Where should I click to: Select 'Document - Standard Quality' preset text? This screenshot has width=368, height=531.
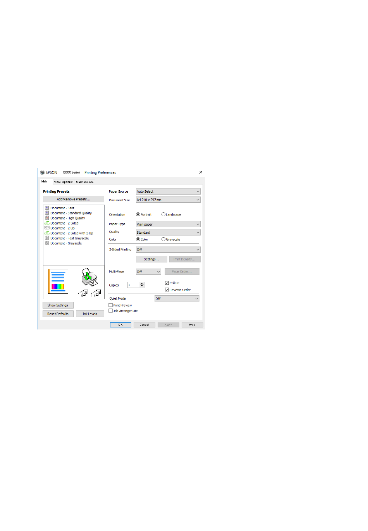click(71, 213)
